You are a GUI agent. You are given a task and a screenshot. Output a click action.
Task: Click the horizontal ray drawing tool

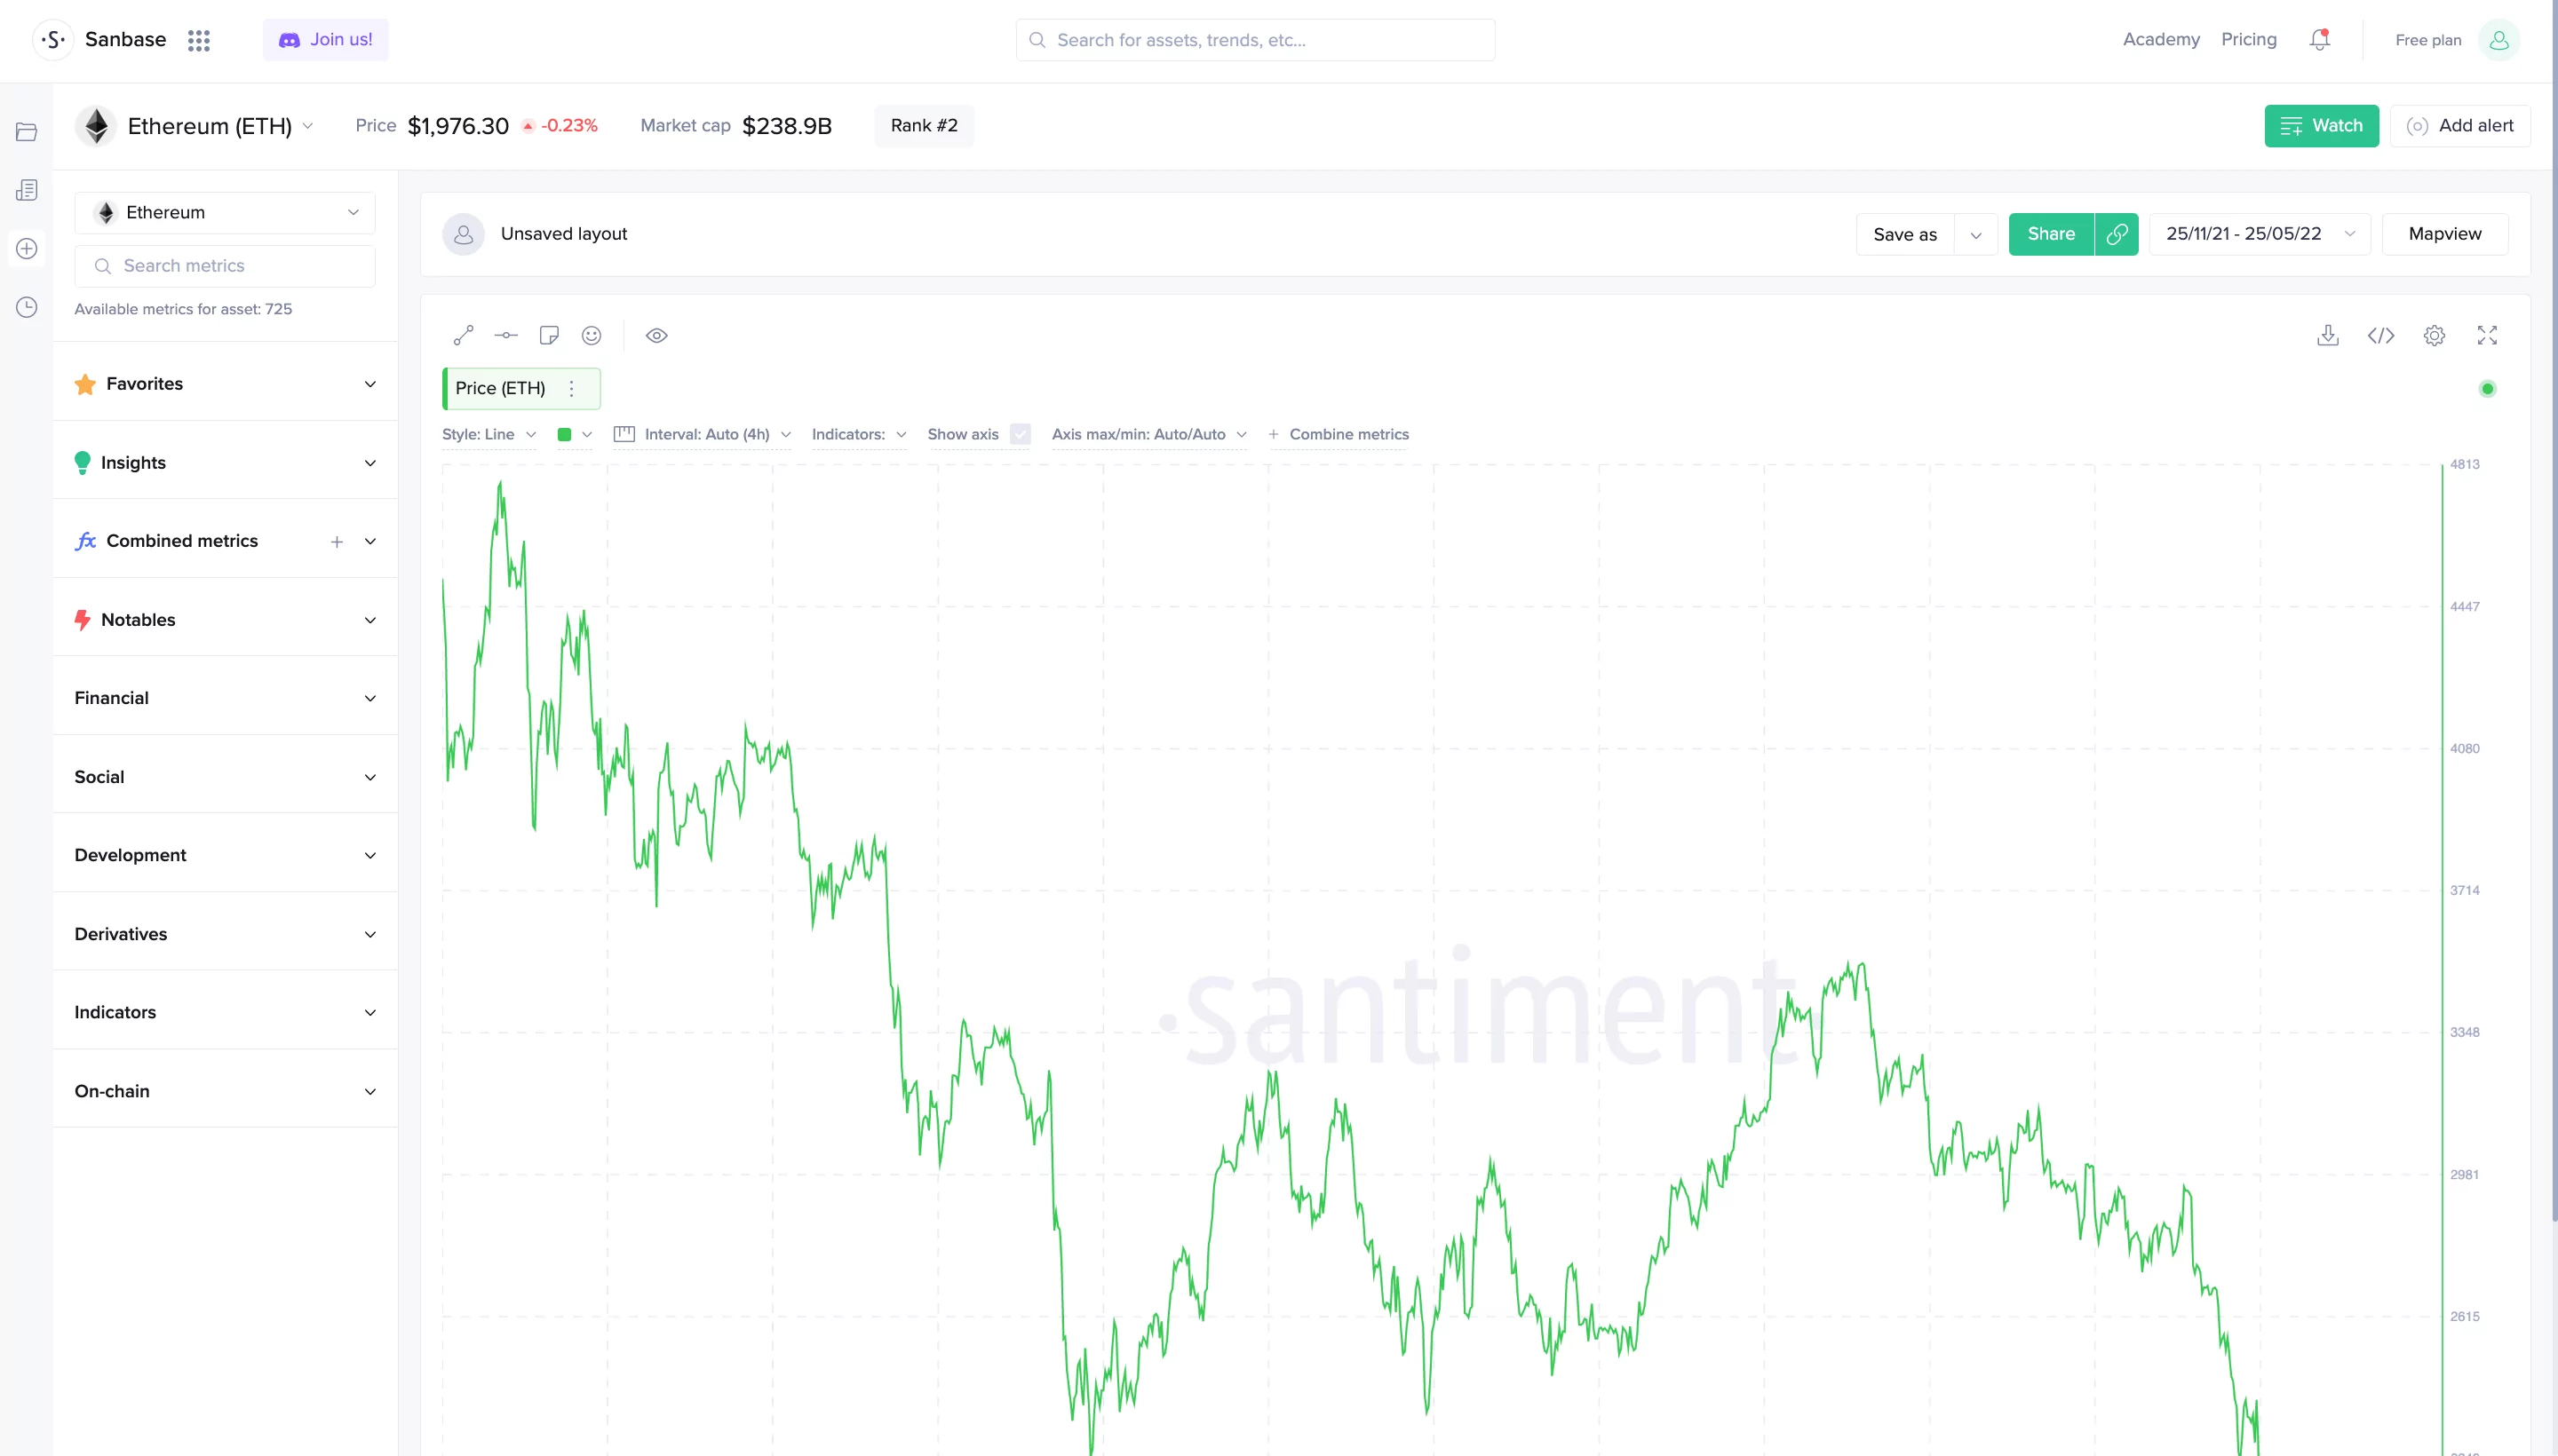pyautogui.click(x=506, y=335)
